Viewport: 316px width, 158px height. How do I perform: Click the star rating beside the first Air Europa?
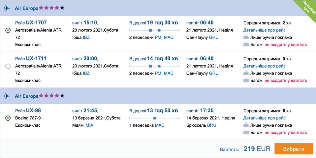point(52,8)
